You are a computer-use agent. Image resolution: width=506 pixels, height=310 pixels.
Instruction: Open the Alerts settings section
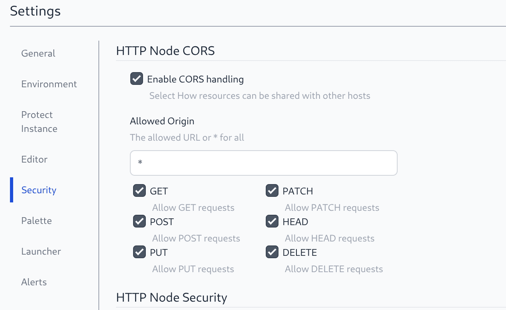point(34,282)
